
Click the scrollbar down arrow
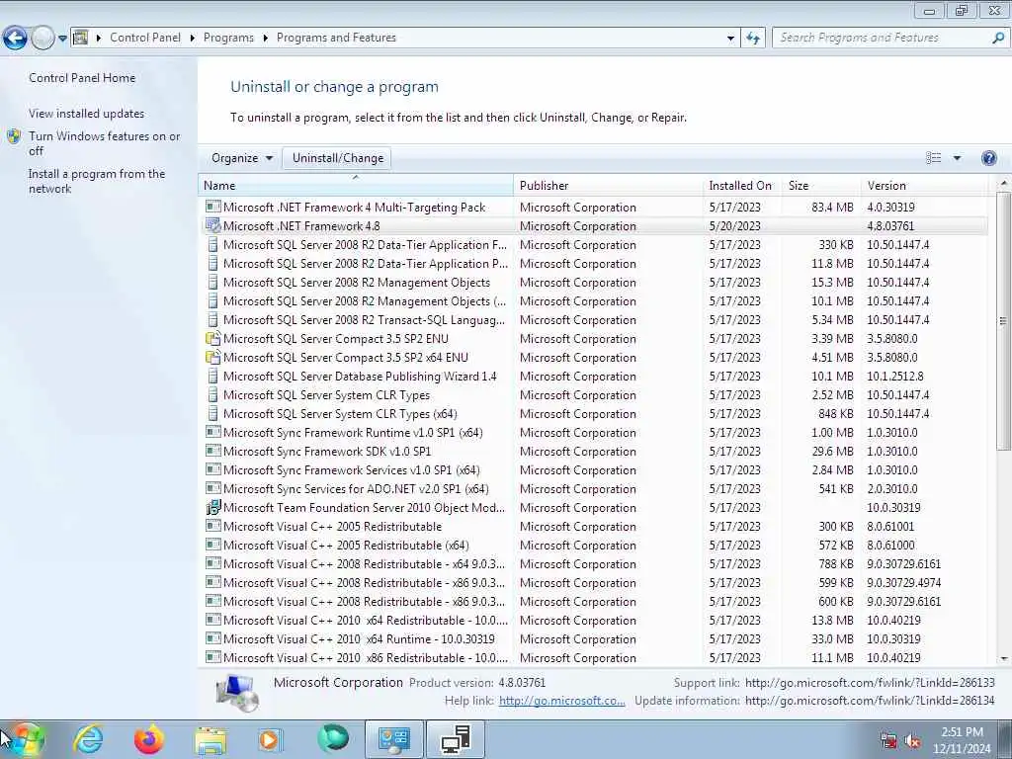click(1004, 658)
